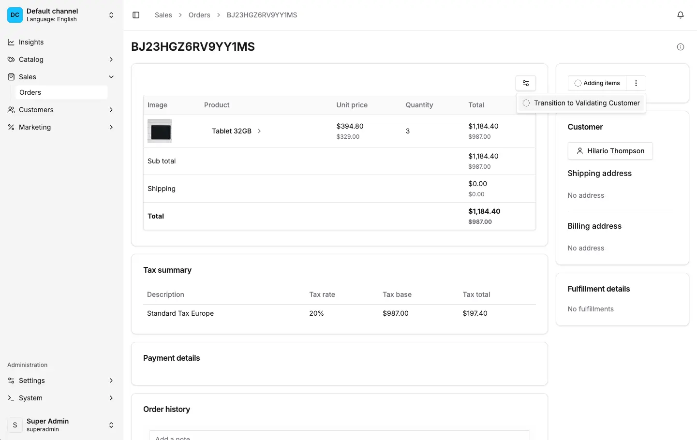Collapse the sidebar with the panel icon

pyautogui.click(x=136, y=15)
